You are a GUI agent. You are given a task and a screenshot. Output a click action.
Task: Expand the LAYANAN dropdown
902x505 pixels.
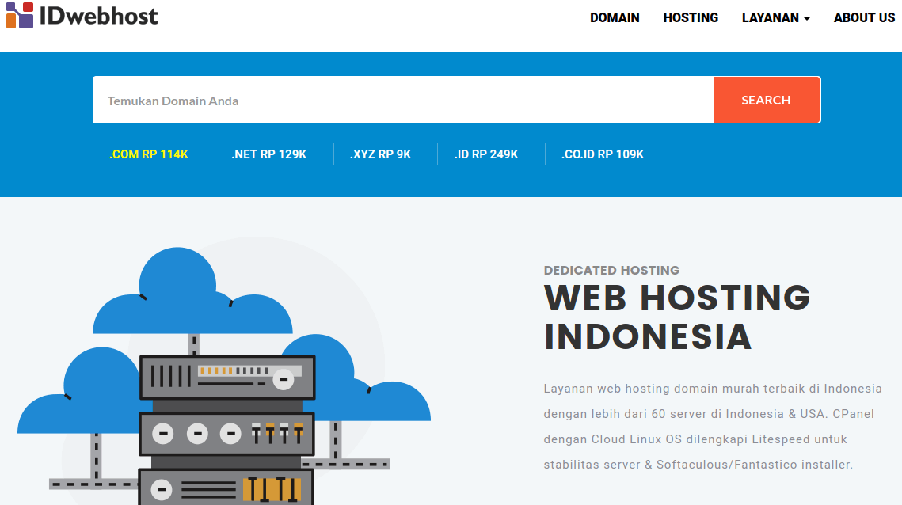click(771, 17)
